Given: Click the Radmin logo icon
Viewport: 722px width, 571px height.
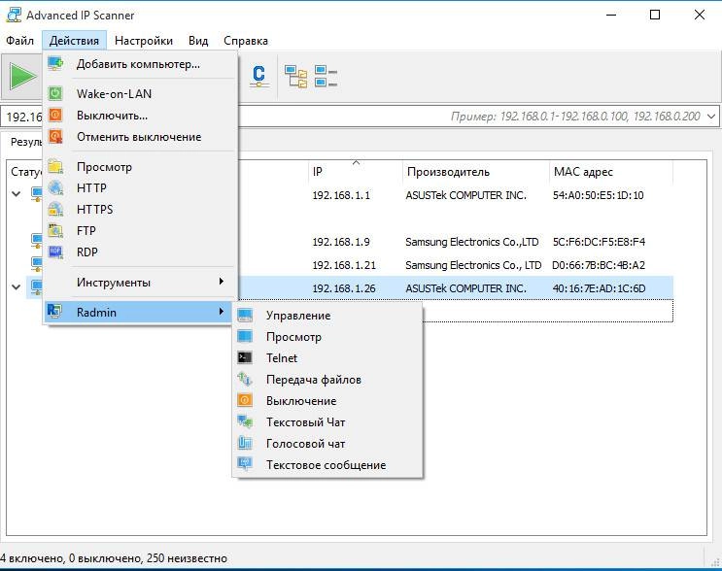Looking at the screenshot, I should tap(54, 312).
